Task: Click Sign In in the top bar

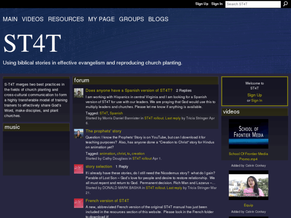Action: [217, 4]
